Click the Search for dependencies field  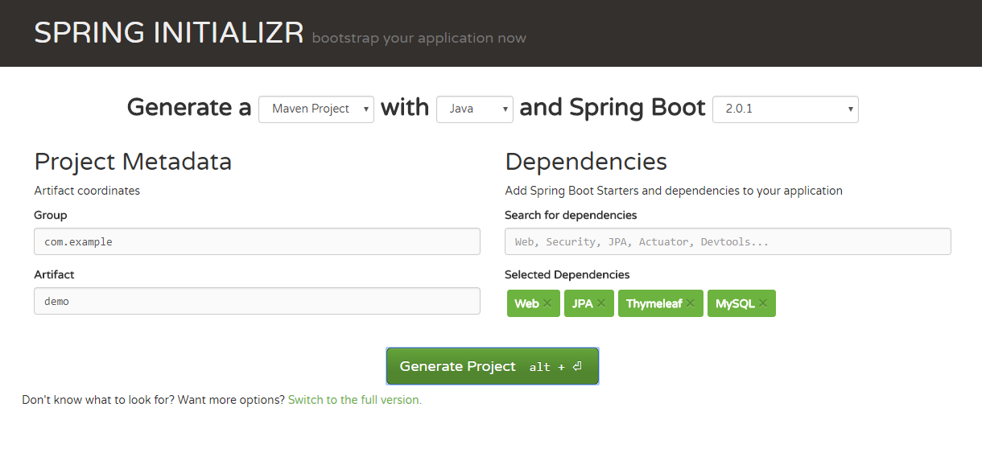[728, 241]
